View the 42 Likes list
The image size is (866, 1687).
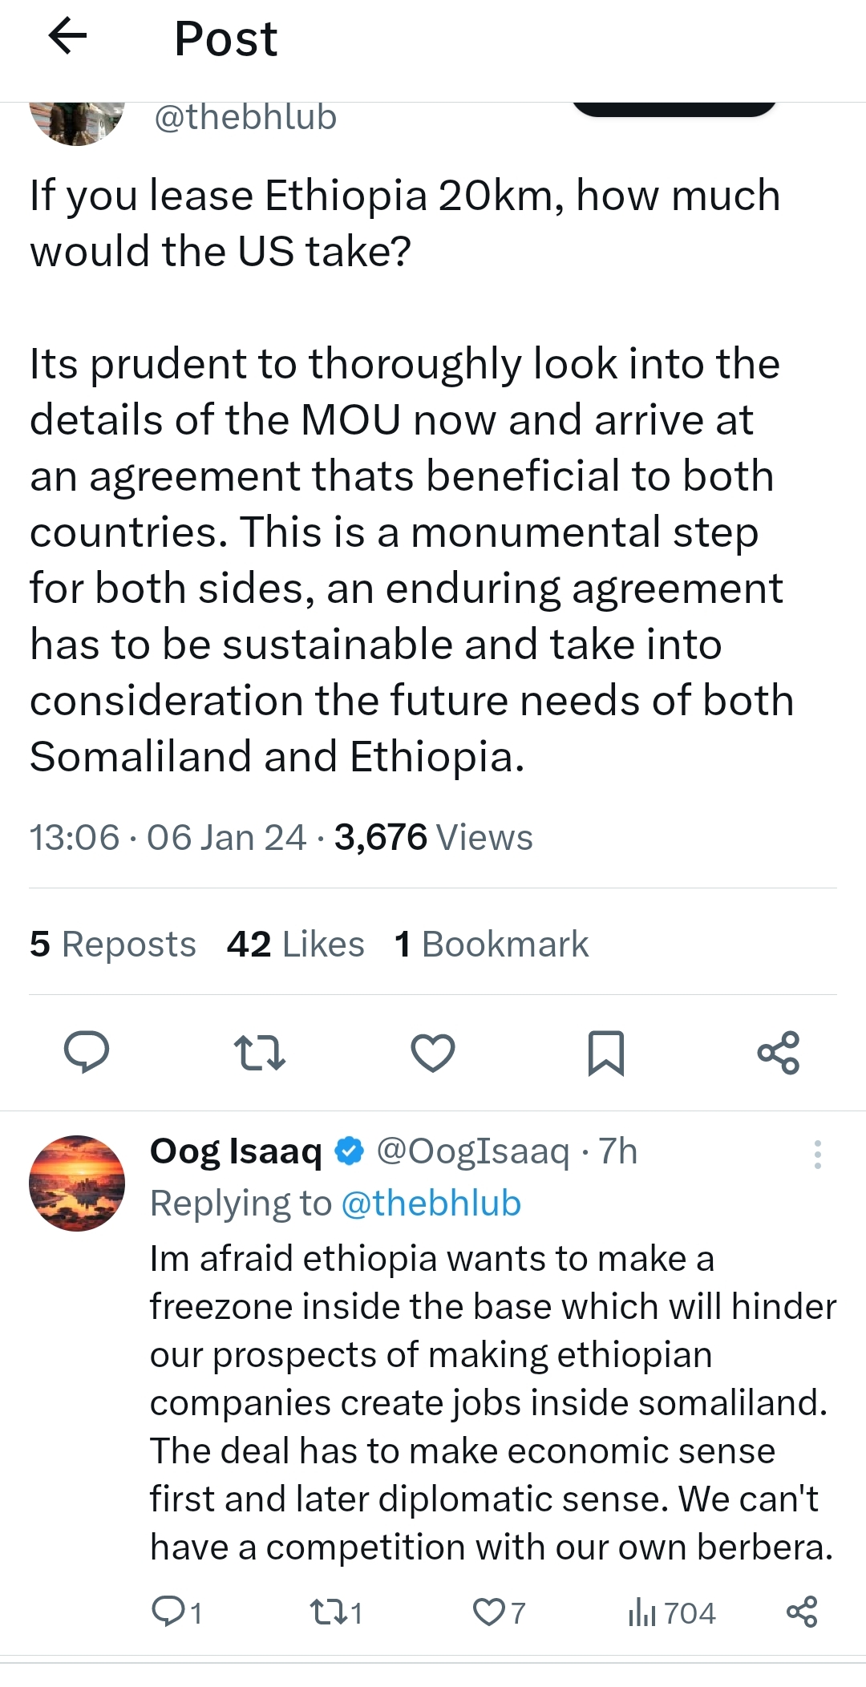click(295, 944)
